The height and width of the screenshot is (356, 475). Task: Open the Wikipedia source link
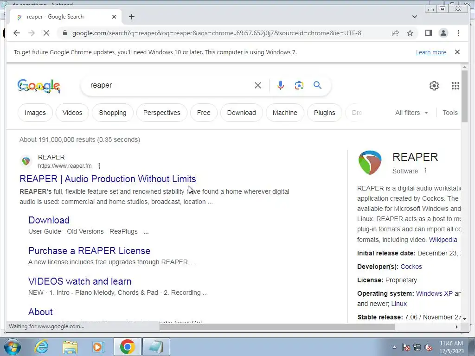click(443, 240)
